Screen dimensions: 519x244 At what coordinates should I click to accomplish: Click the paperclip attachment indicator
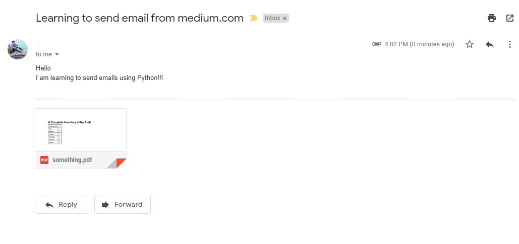[376, 44]
